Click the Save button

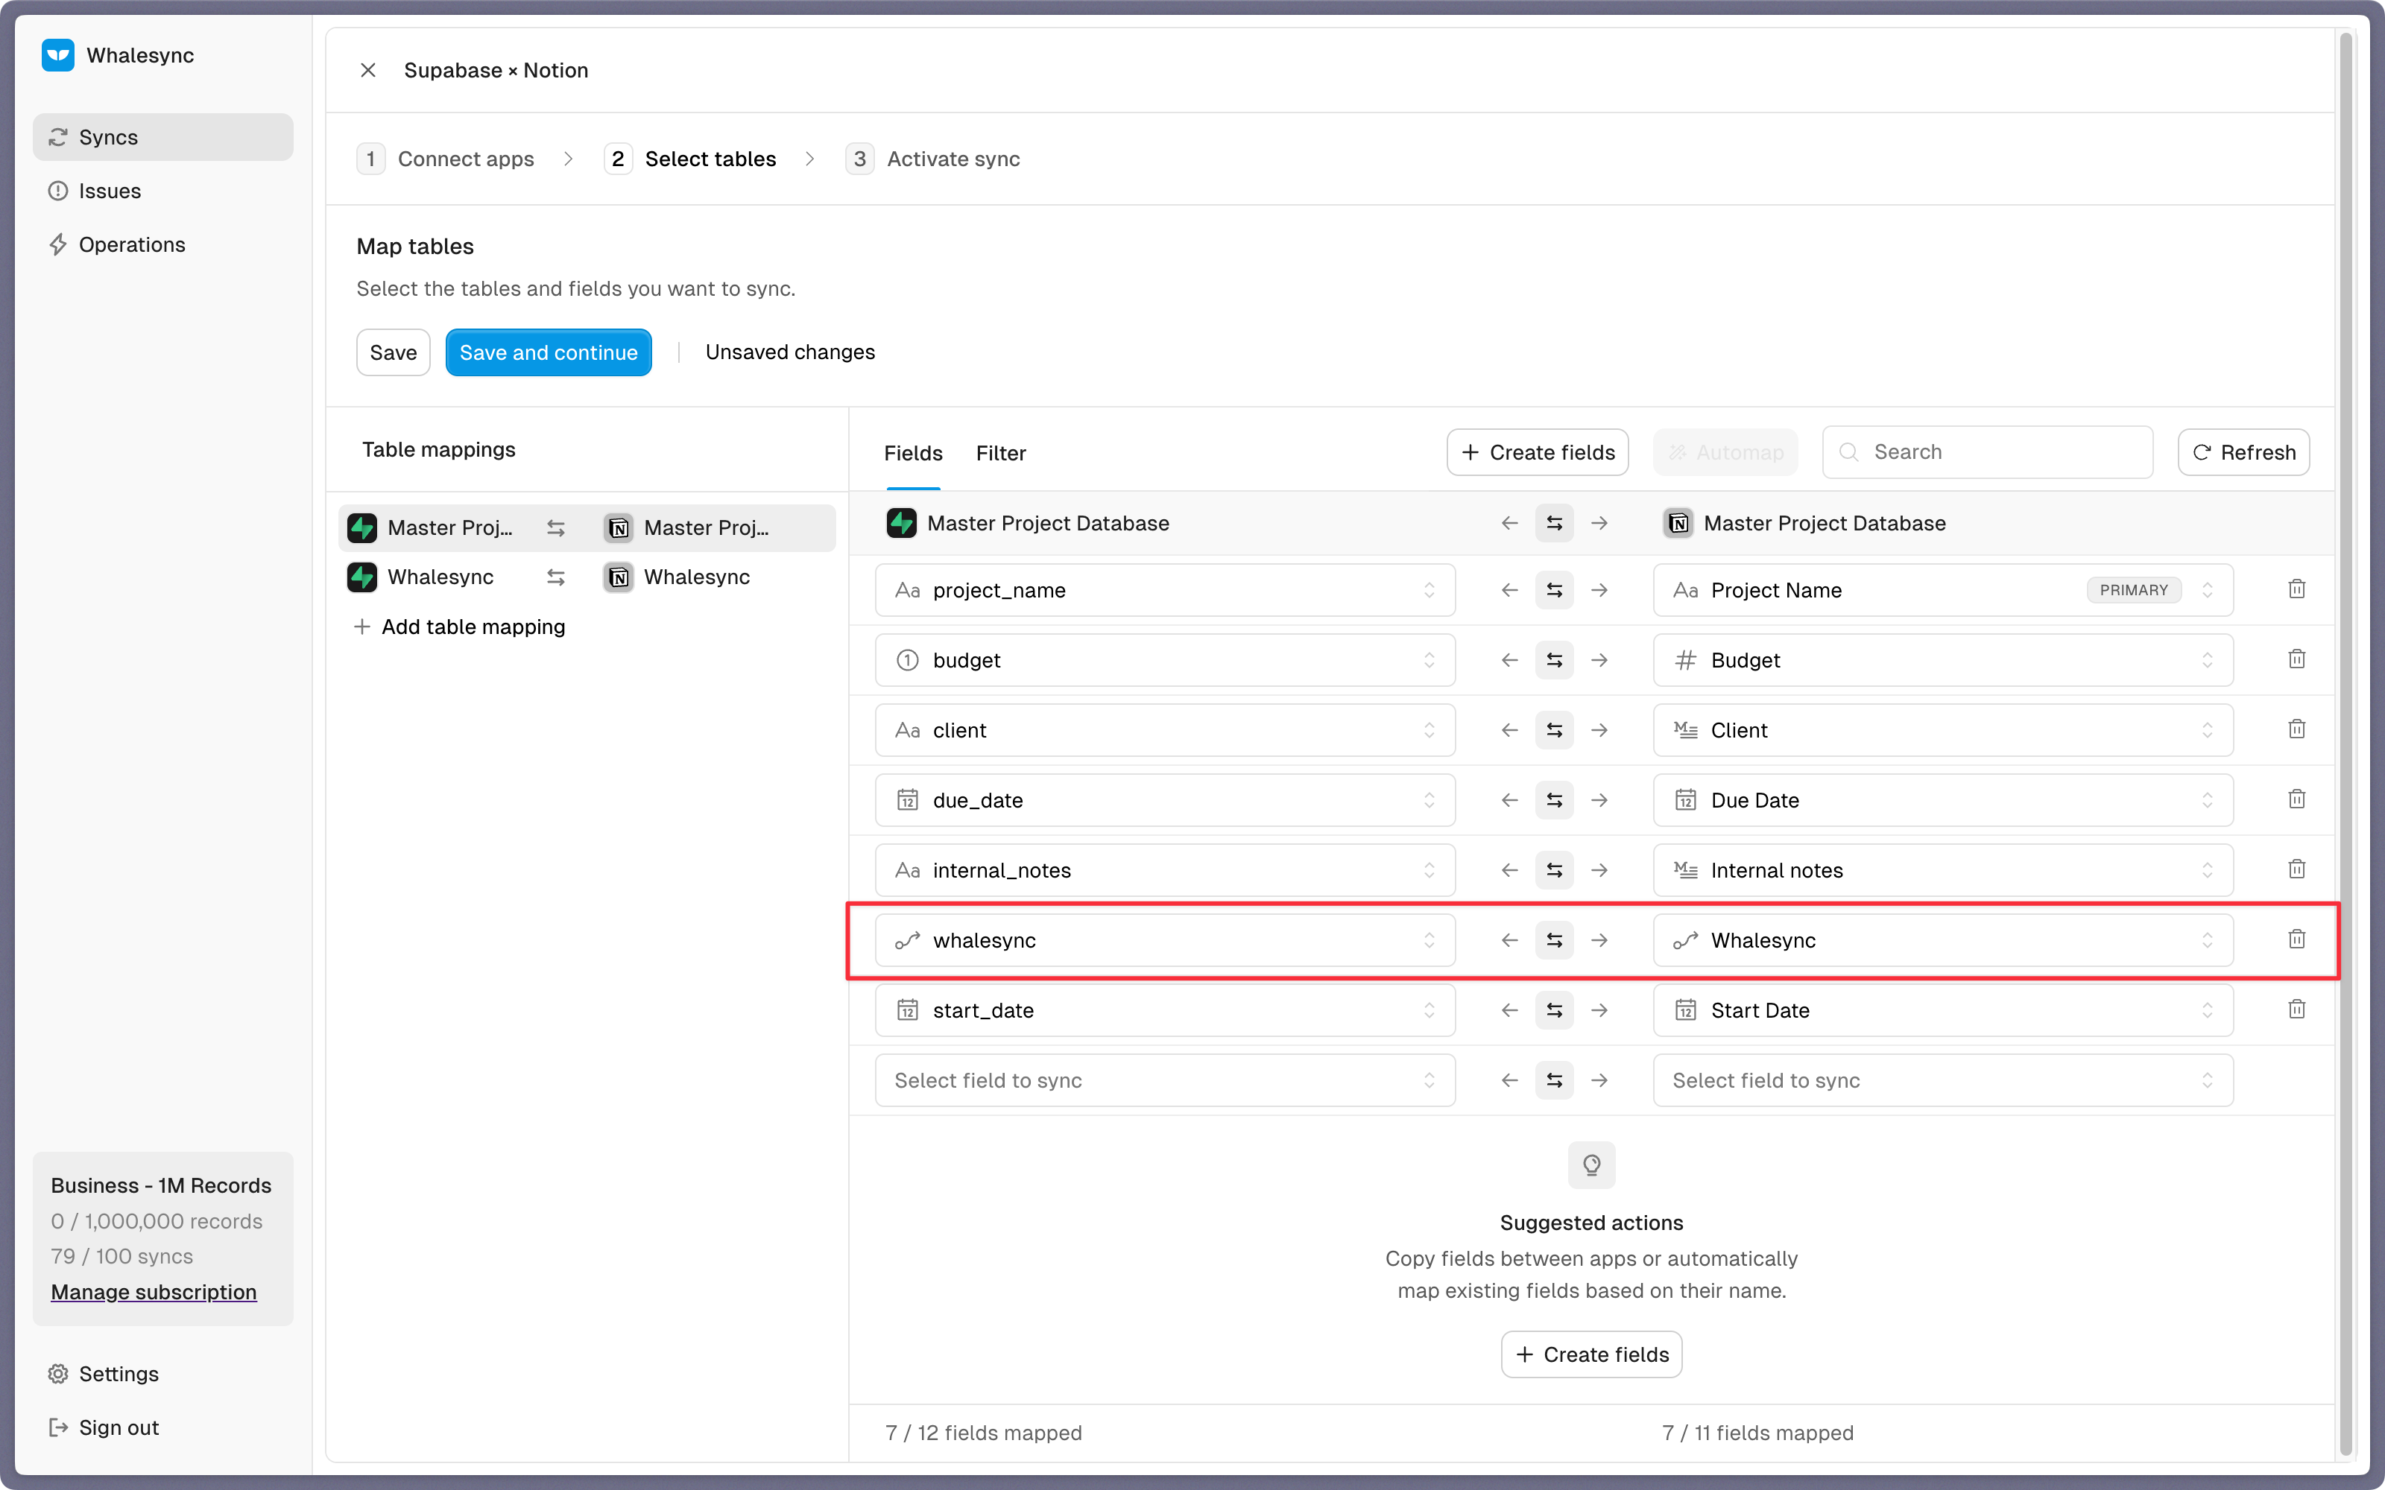click(x=394, y=353)
